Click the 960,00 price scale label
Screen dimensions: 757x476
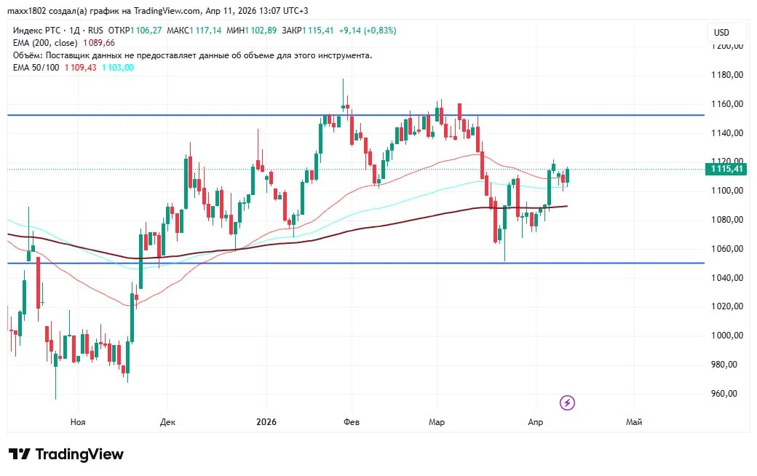726,394
